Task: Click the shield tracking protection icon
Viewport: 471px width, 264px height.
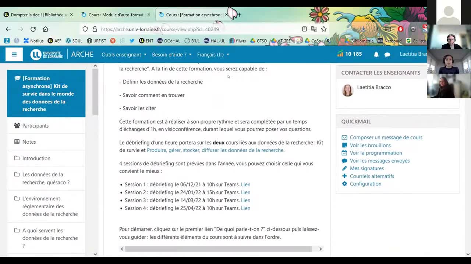Action: click(85, 29)
